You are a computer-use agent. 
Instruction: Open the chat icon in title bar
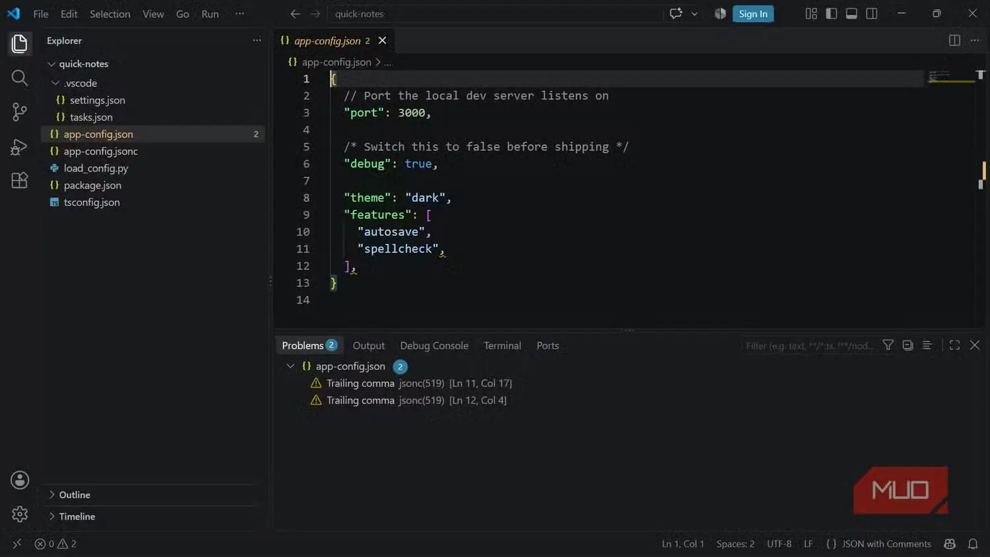click(676, 14)
